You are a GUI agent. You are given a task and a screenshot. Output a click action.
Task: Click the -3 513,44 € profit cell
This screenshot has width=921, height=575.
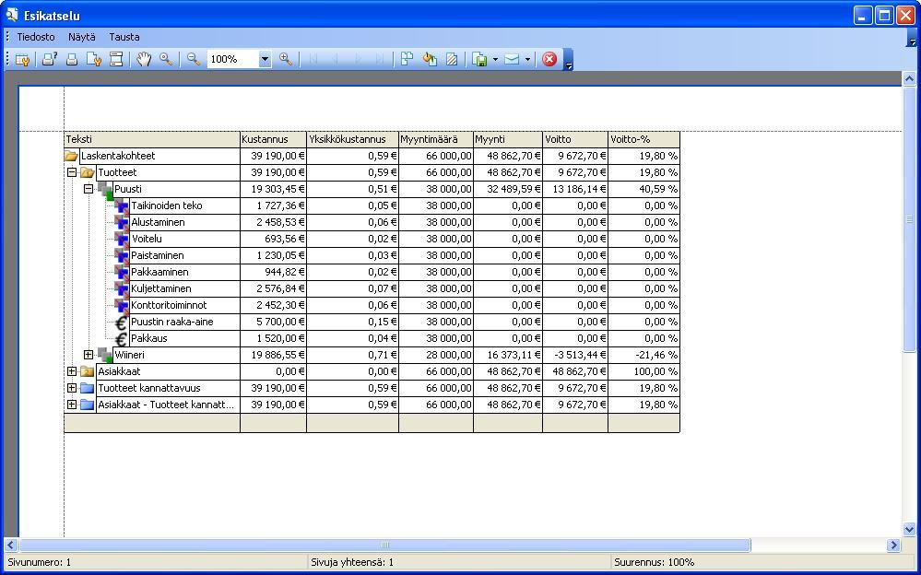pos(575,355)
